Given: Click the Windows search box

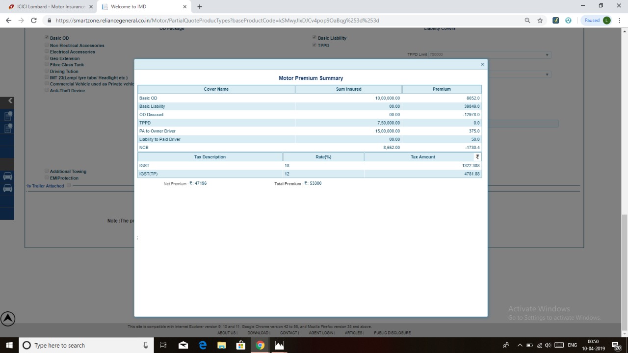Looking at the screenshot, I should coord(86,345).
